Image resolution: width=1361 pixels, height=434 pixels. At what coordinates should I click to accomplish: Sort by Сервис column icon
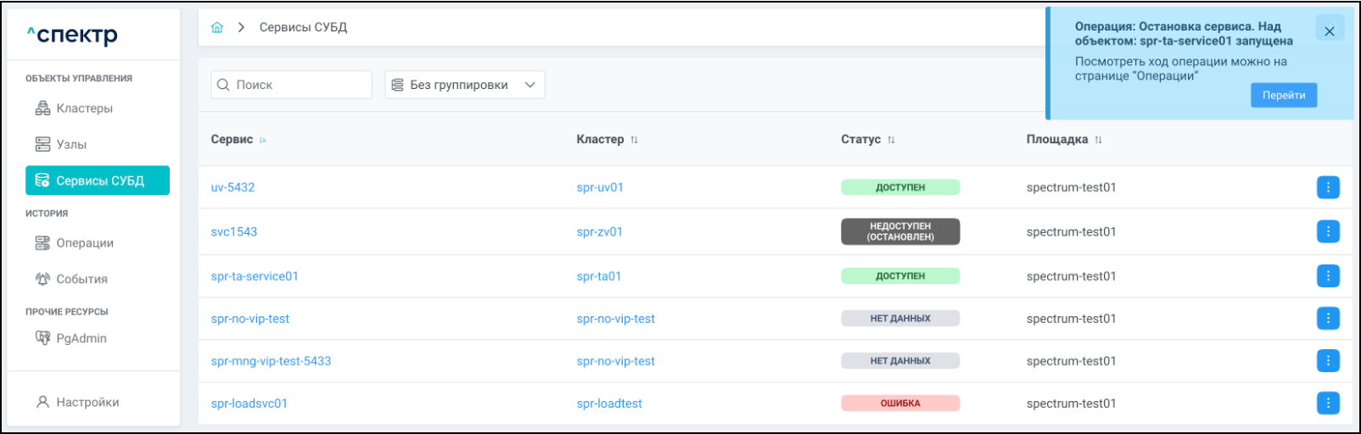[263, 140]
